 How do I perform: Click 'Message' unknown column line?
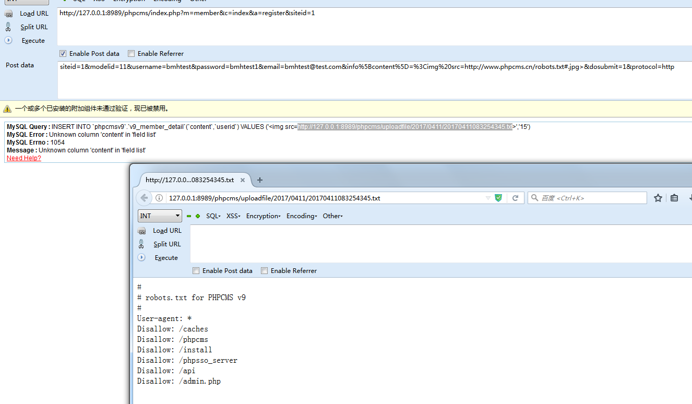[76, 150]
